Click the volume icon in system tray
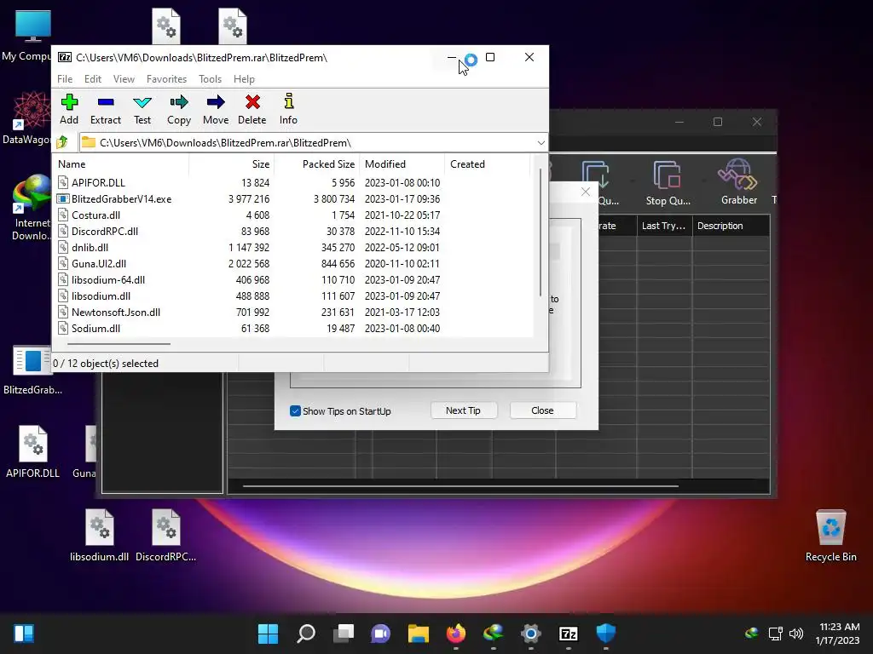This screenshot has height=654, width=873. [x=797, y=634]
